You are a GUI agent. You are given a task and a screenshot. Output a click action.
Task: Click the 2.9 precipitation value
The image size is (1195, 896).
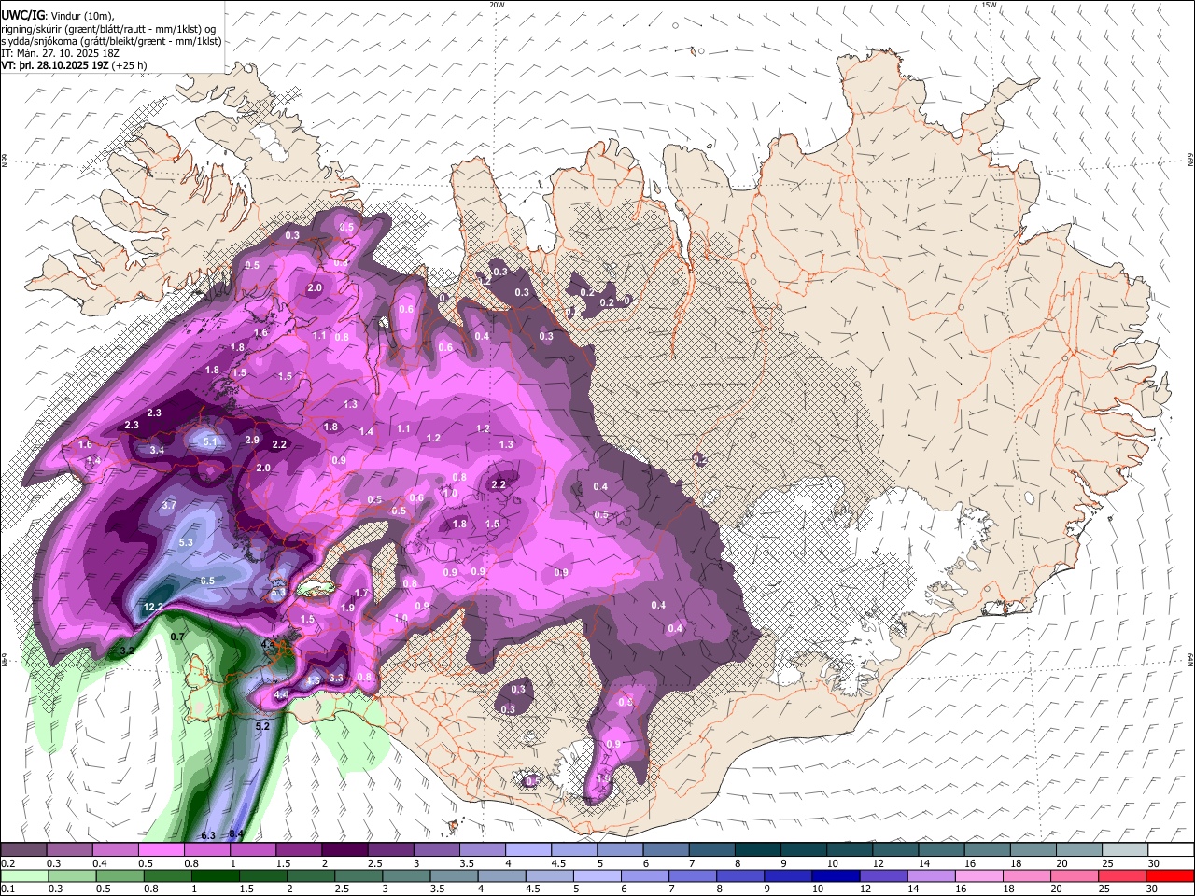[252, 440]
